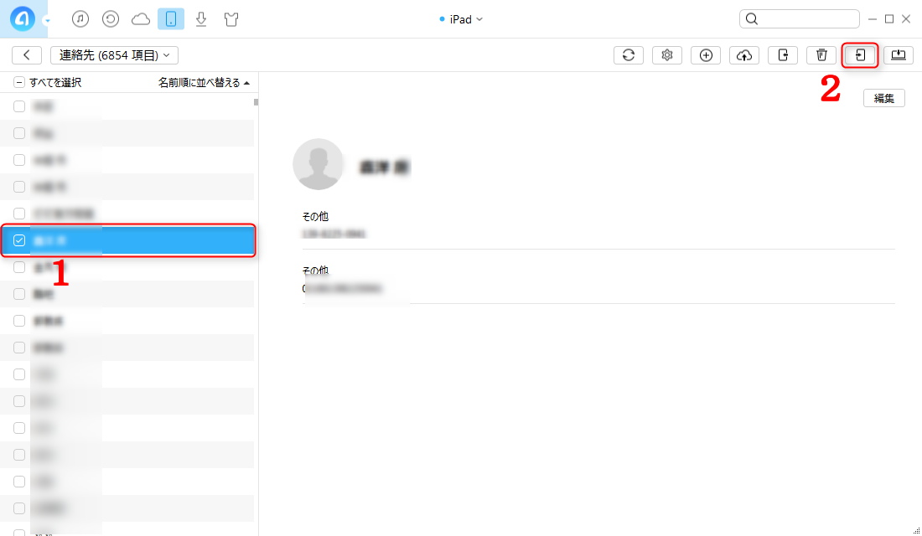
Task: Click the sort direction triangle arrow
Action: point(246,83)
